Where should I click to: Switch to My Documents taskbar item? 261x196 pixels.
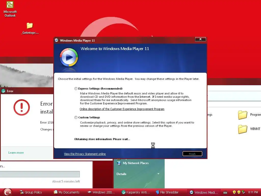67,192
